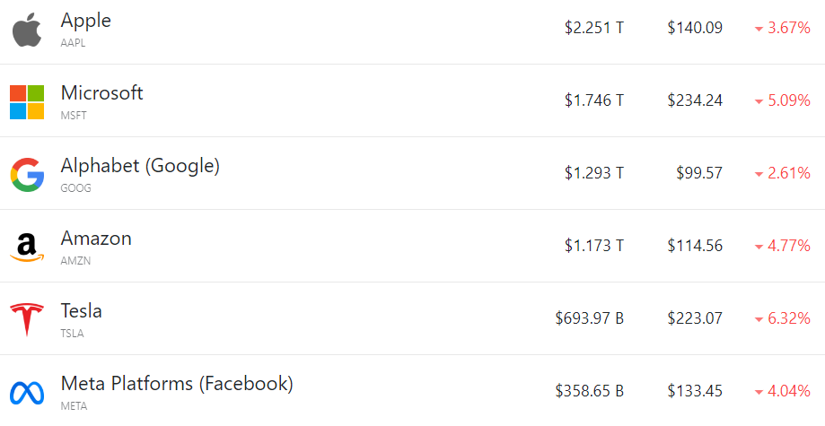The width and height of the screenshot is (825, 426).
Task: Open the Amazon company page
Action: click(x=96, y=239)
